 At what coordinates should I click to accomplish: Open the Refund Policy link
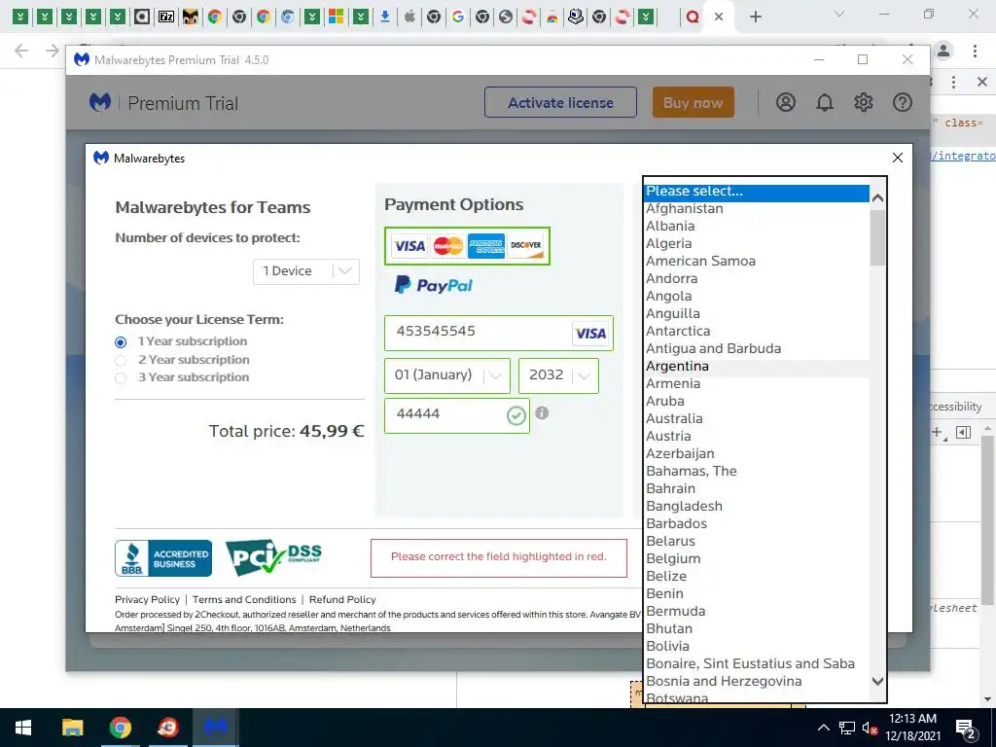point(342,599)
